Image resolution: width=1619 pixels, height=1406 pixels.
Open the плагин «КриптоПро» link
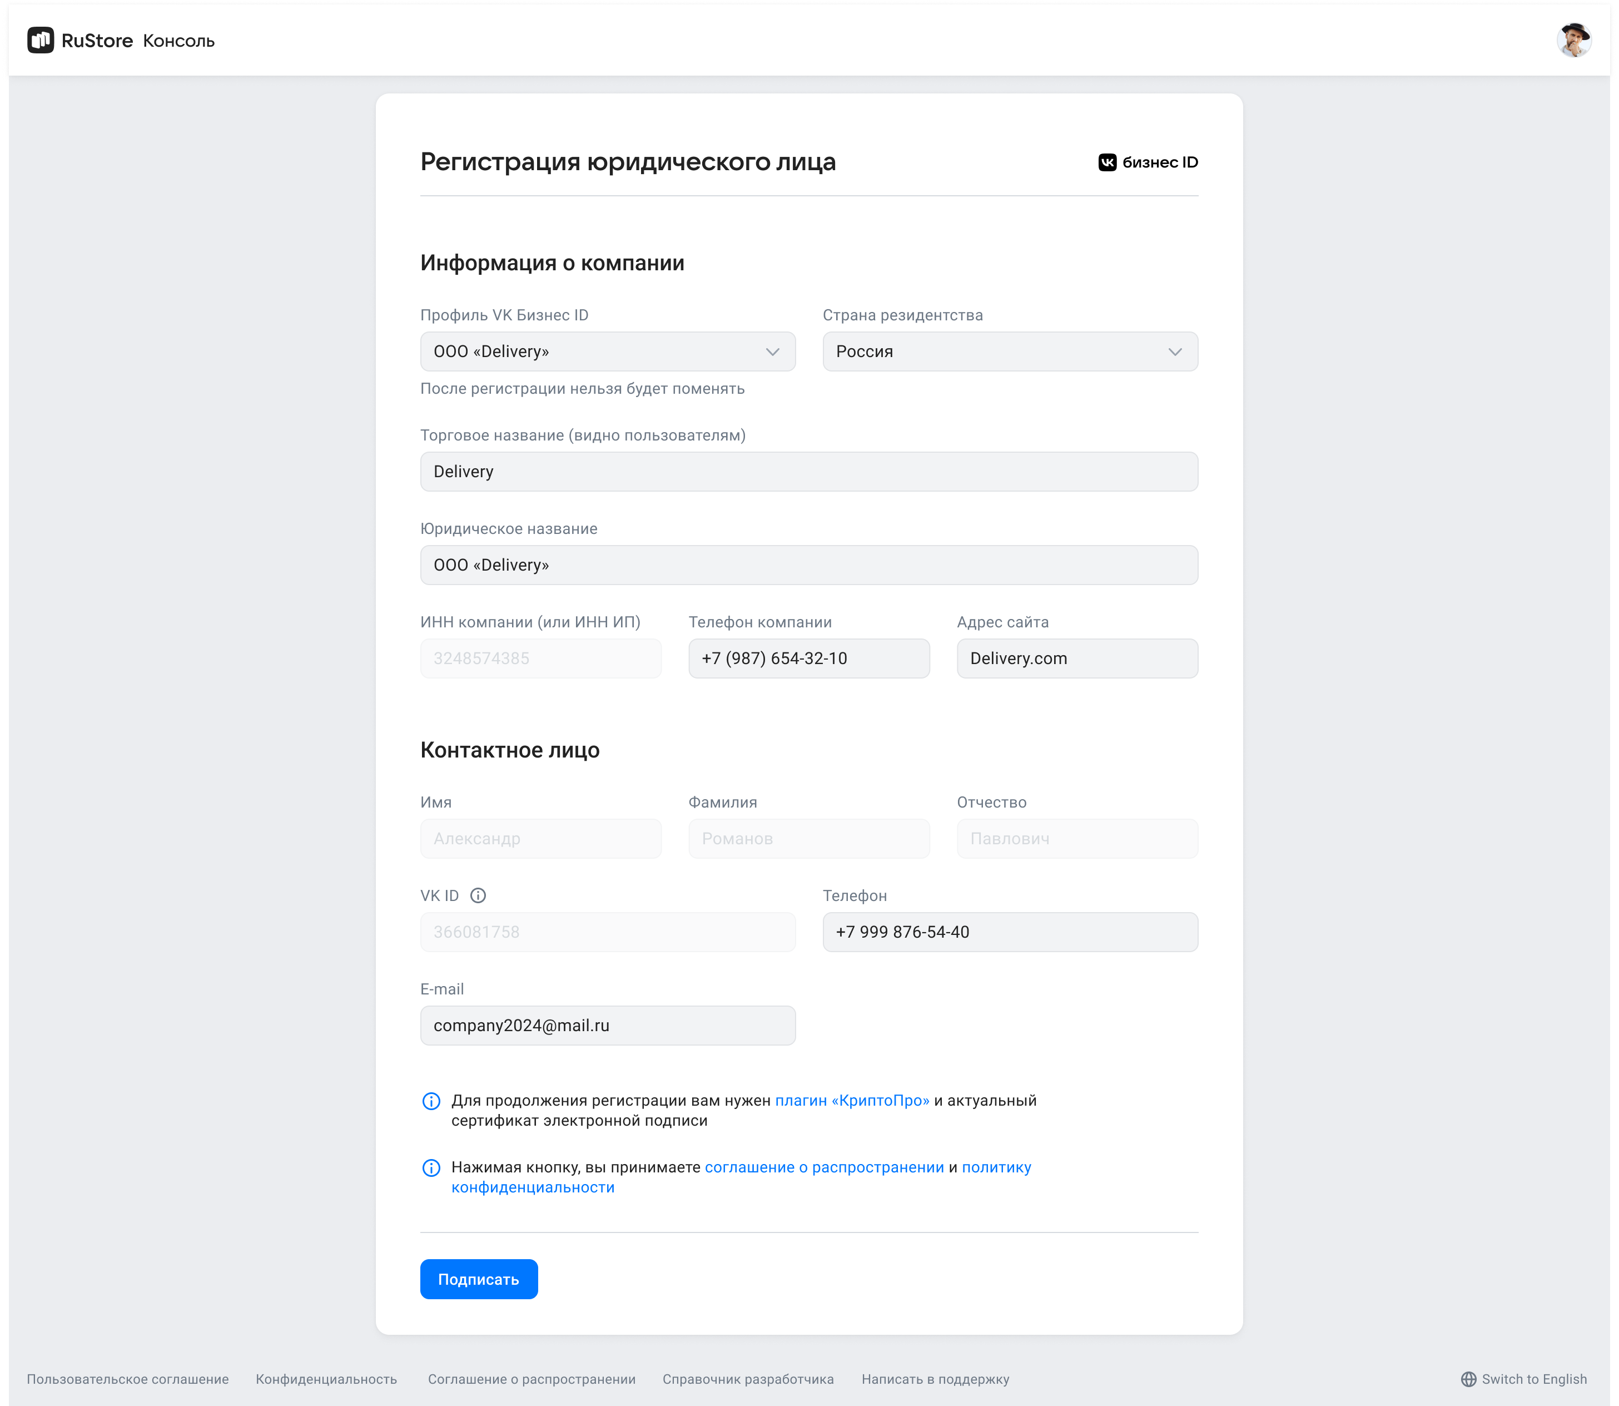tap(852, 1101)
